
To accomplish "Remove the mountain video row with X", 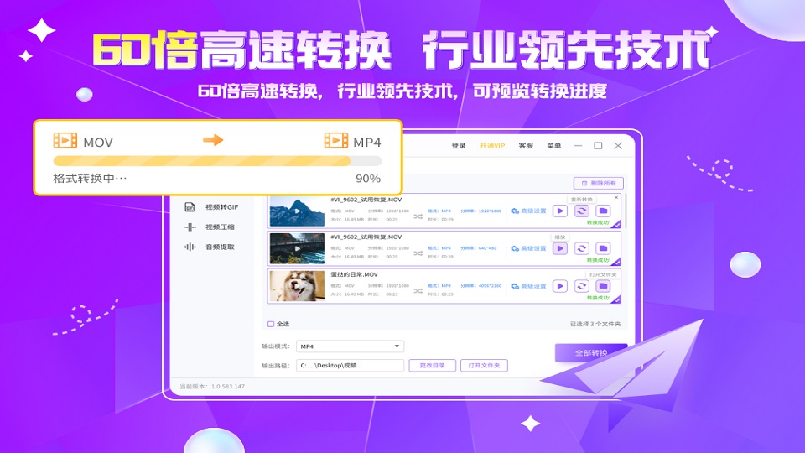I will point(616,198).
